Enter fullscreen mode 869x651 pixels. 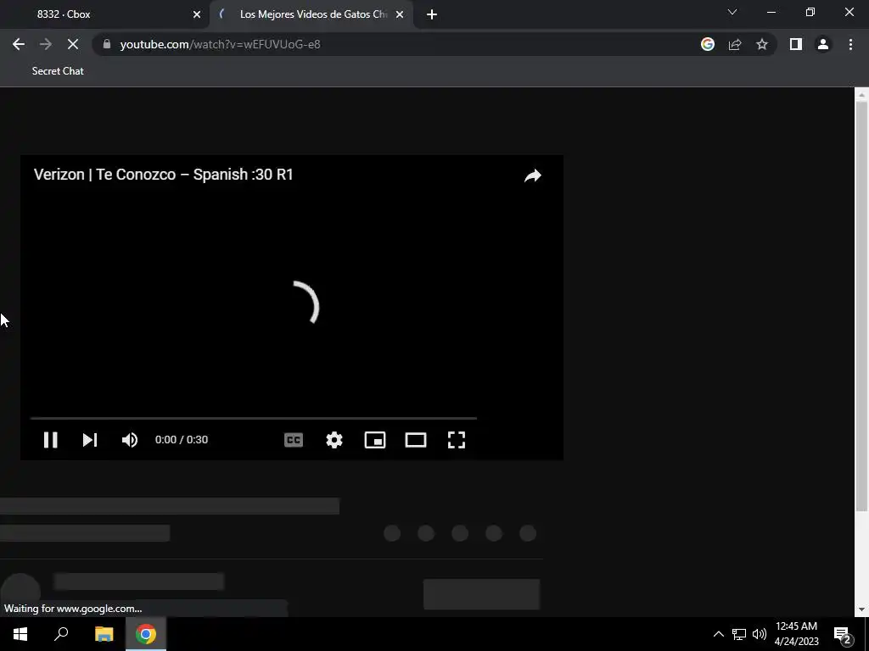(456, 440)
